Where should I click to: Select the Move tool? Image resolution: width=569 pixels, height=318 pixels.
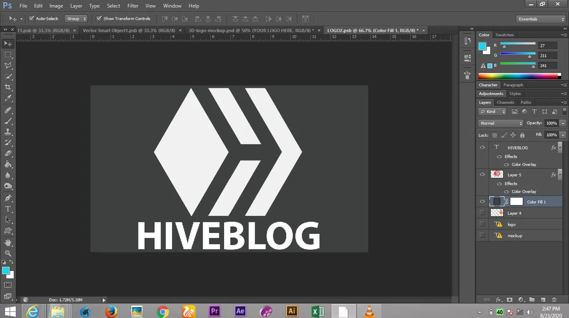pyautogui.click(x=8, y=44)
